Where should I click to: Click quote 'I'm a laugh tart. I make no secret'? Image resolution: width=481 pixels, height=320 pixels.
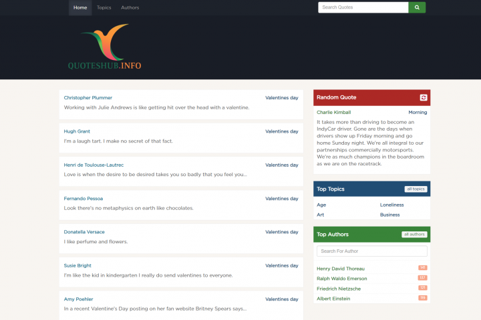118,141
